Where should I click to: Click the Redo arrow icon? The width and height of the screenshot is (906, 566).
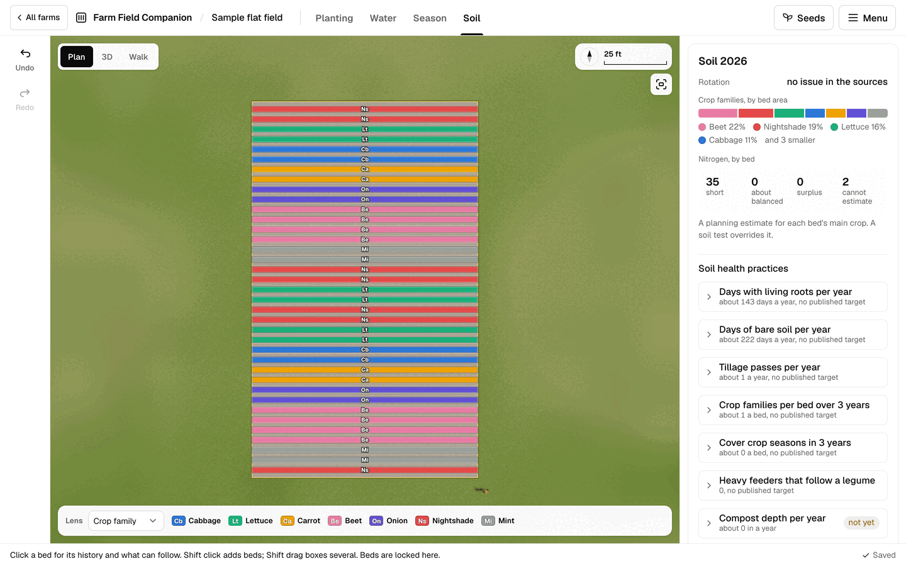(x=25, y=93)
